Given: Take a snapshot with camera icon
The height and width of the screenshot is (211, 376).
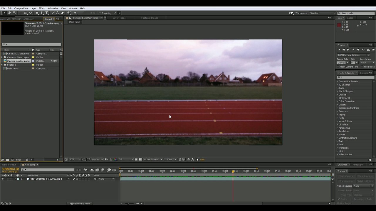Looking at the screenshot, I should point(106,159).
